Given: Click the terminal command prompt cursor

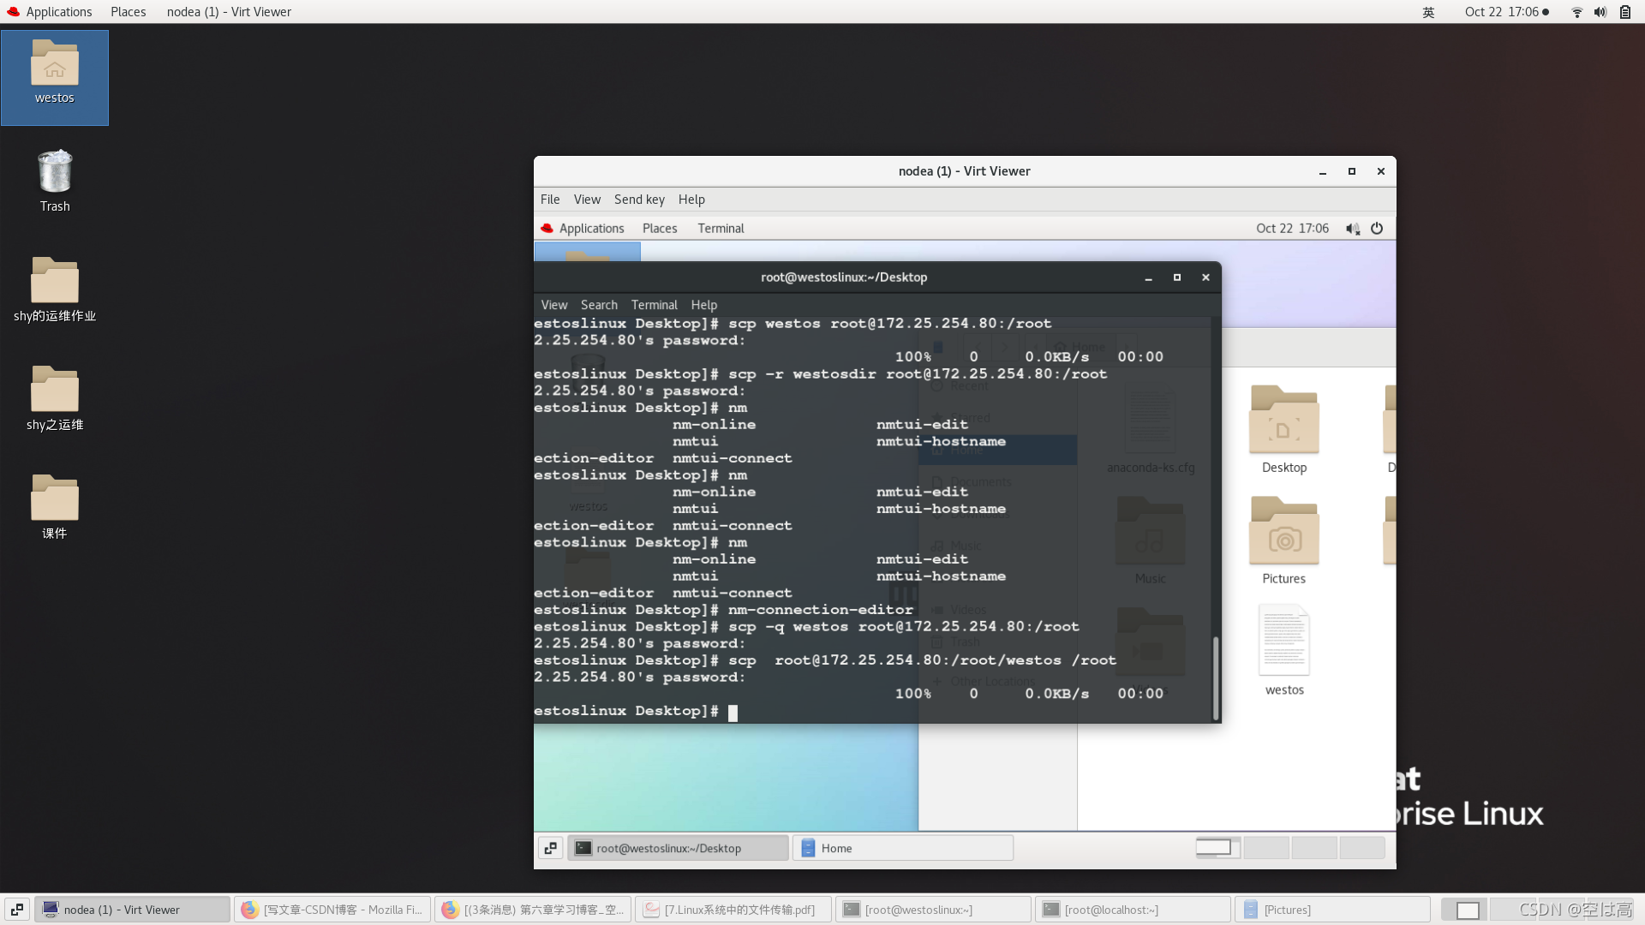Looking at the screenshot, I should click(733, 713).
